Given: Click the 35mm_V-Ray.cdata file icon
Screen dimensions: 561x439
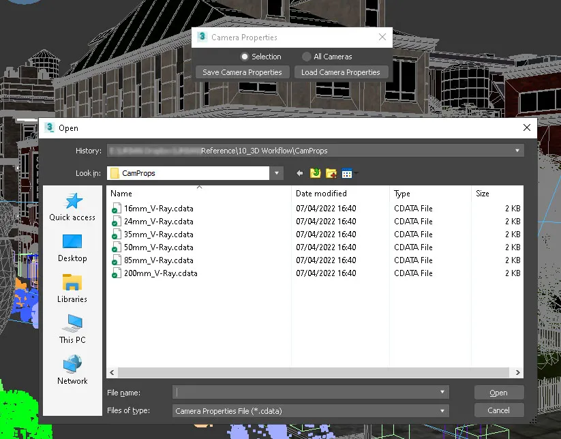Looking at the screenshot, I should [x=116, y=234].
